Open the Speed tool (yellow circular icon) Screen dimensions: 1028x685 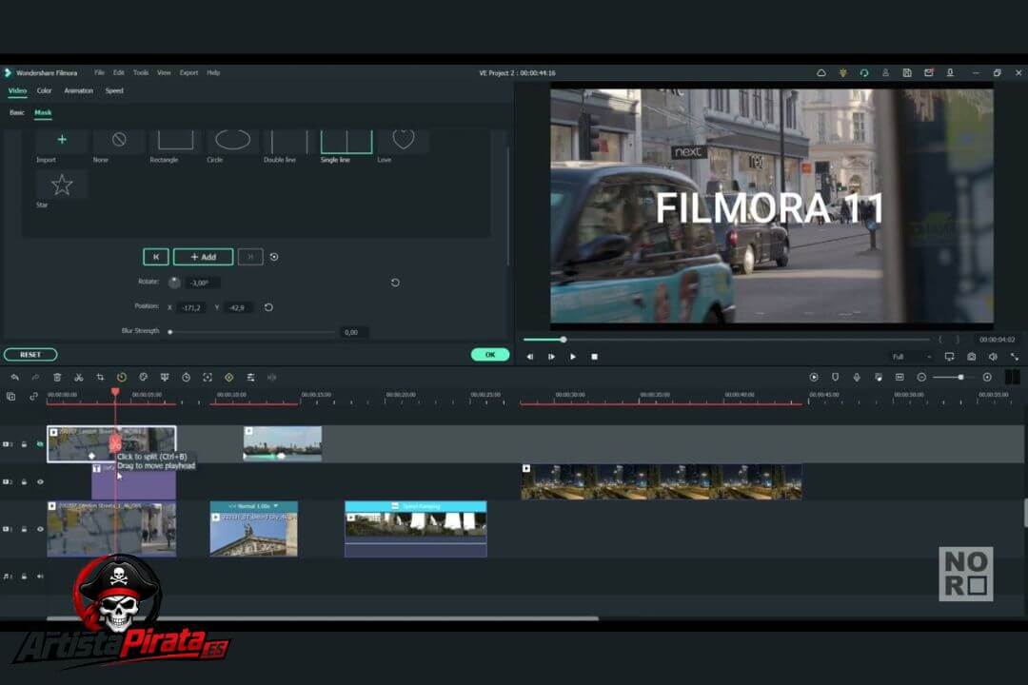click(121, 377)
